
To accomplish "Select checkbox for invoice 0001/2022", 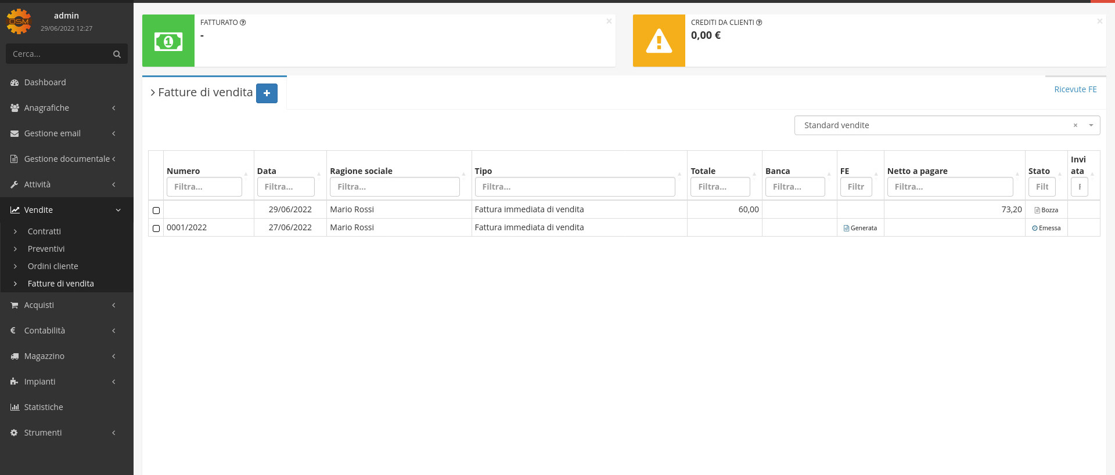I will tap(156, 229).
